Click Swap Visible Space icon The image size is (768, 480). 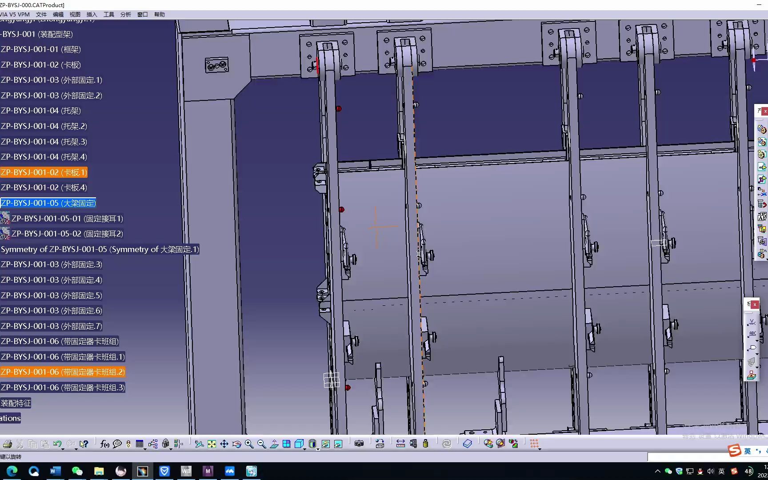(338, 444)
